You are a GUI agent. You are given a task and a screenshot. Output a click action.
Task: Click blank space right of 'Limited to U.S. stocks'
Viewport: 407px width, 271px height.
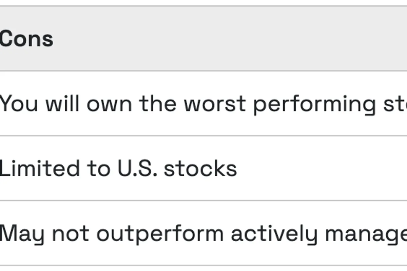322,168
